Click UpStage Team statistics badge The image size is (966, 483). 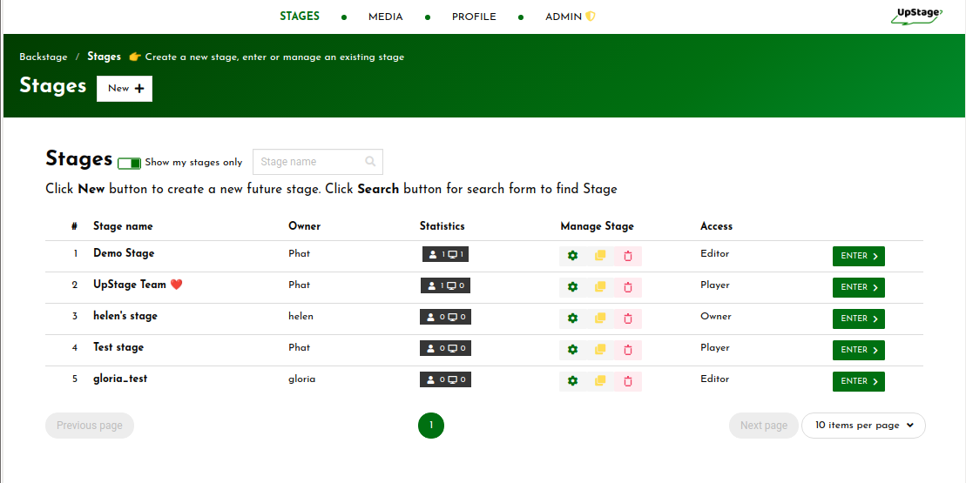point(445,286)
